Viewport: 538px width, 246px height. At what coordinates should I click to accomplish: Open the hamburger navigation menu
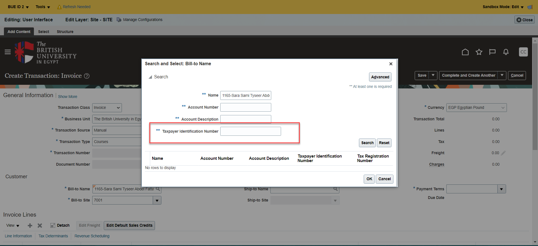tap(8, 52)
